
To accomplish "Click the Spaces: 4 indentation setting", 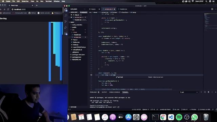I will tap(145, 109).
